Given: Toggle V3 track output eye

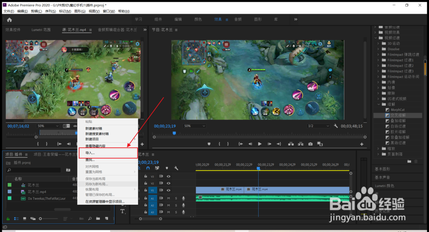Looking at the screenshot, I should pyautogui.click(x=169, y=176).
